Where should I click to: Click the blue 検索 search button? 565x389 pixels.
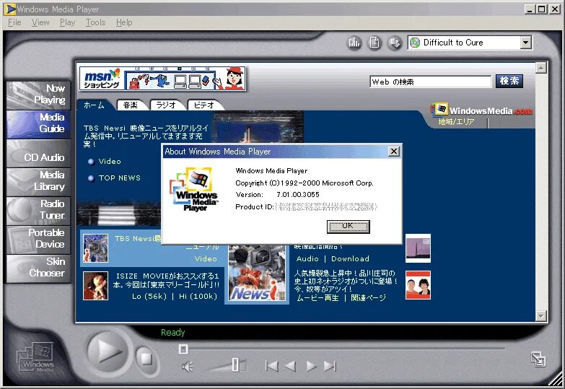(509, 81)
